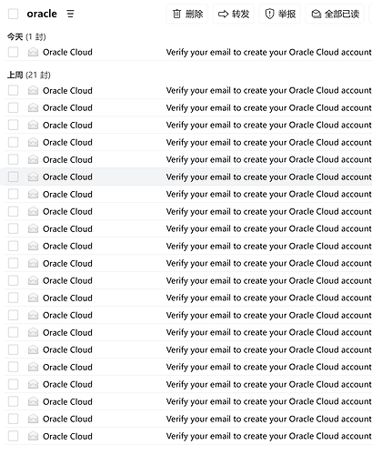Open today's Verify your email subject line

click(268, 52)
